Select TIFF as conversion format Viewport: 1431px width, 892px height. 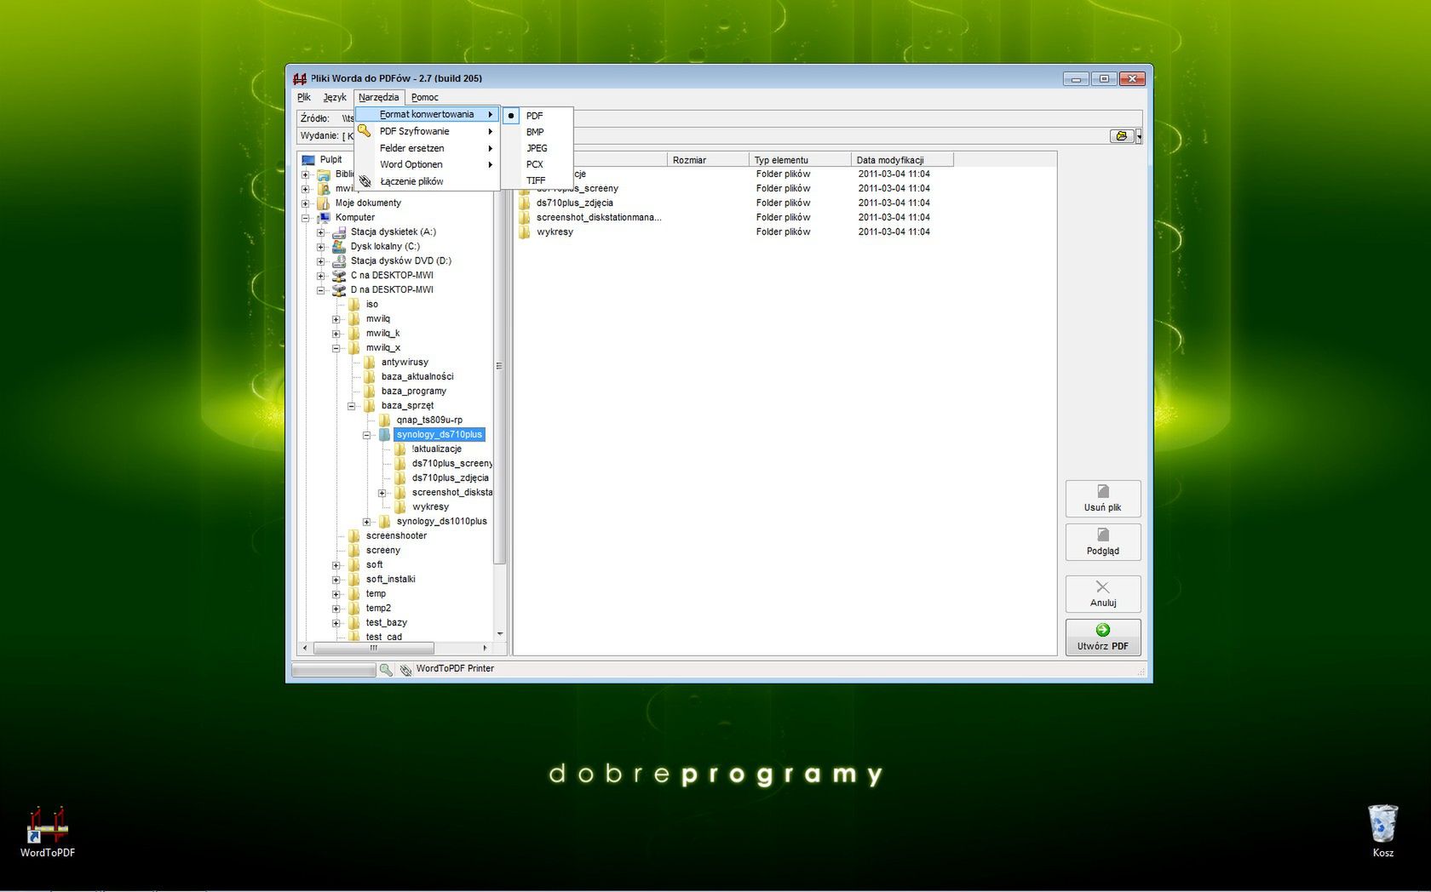537,180
